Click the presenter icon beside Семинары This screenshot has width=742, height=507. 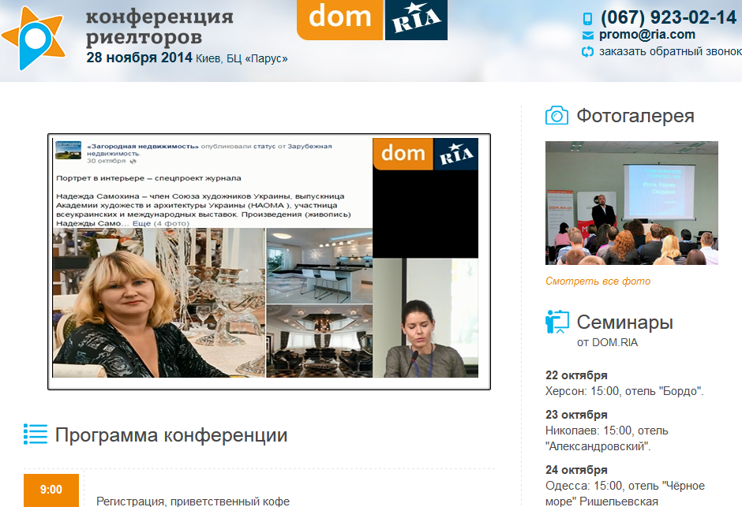pos(557,322)
